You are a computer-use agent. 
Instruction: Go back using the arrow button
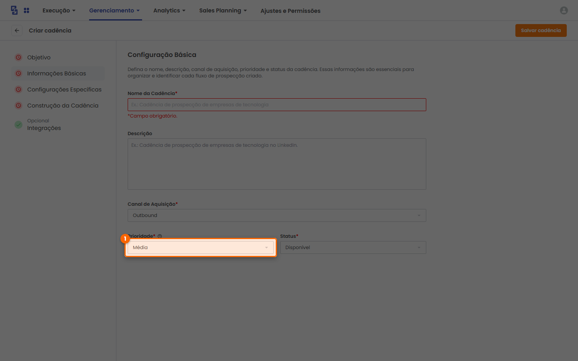(x=17, y=30)
